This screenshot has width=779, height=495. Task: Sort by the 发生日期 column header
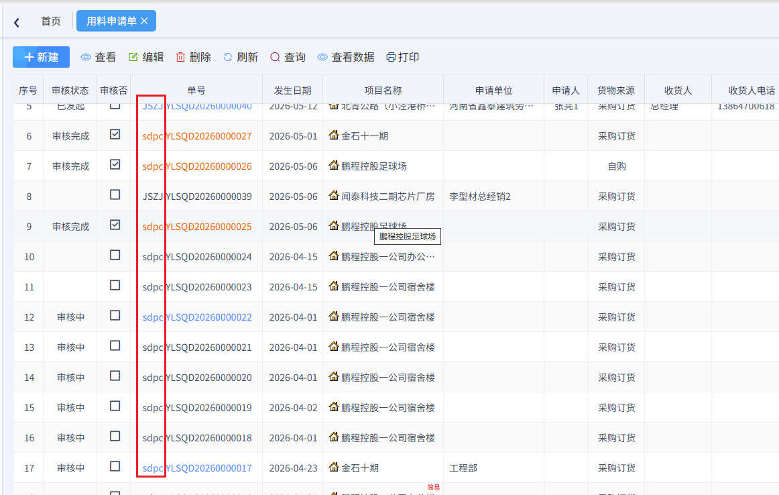pos(292,91)
